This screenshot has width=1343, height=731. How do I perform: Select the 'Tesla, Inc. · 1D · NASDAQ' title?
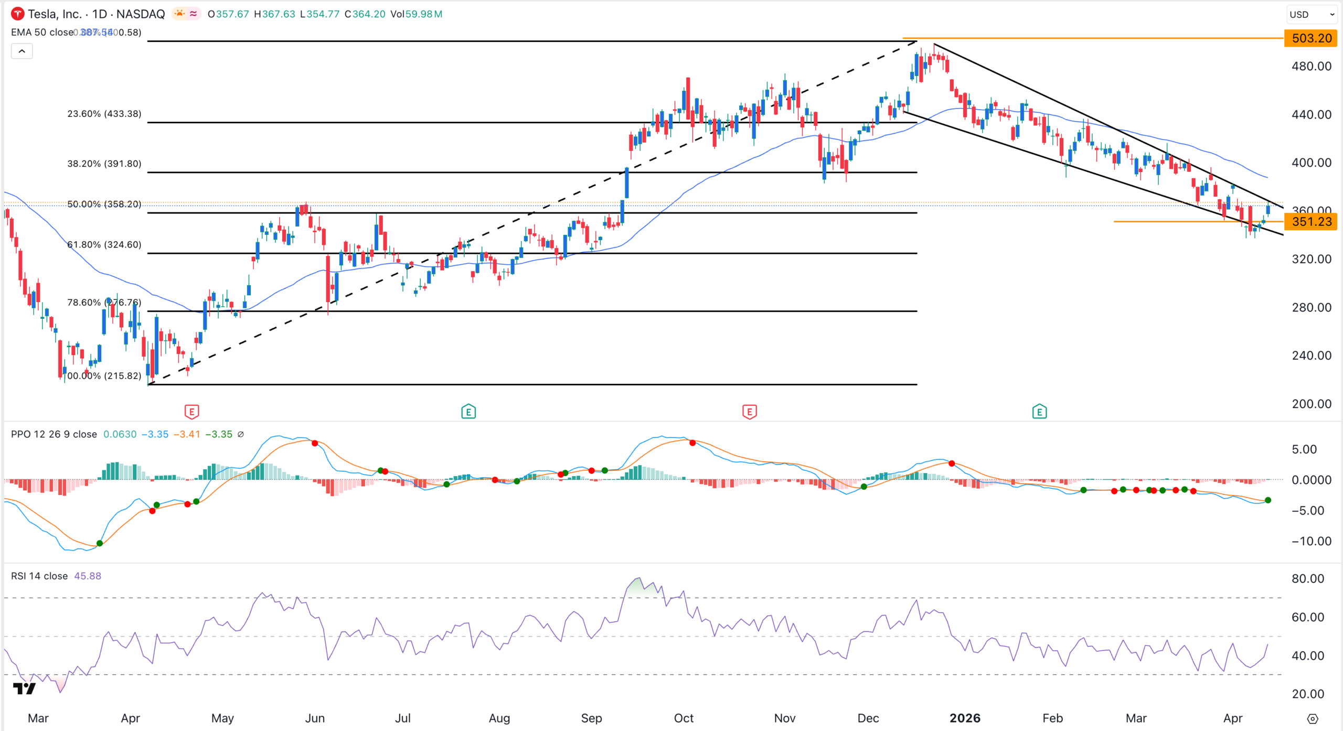(97, 14)
